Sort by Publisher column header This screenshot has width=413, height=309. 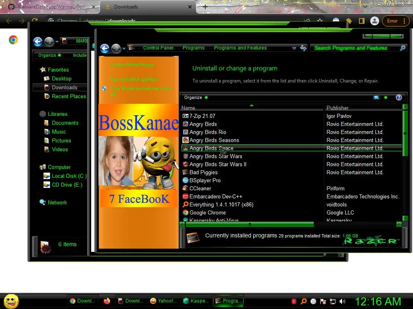(x=363, y=108)
